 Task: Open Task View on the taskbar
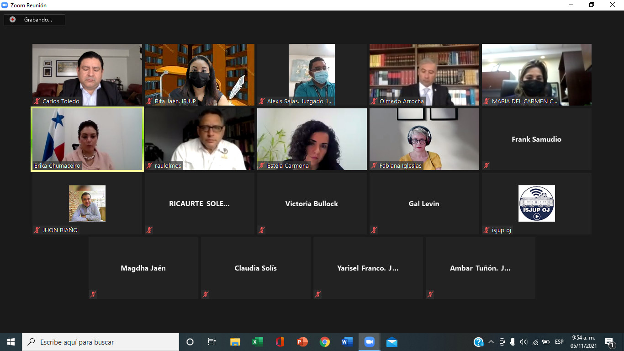coord(212,342)
